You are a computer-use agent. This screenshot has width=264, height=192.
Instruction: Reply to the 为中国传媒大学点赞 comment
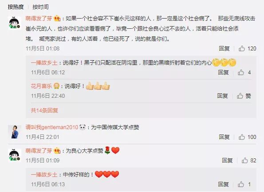tap(224, 137)
